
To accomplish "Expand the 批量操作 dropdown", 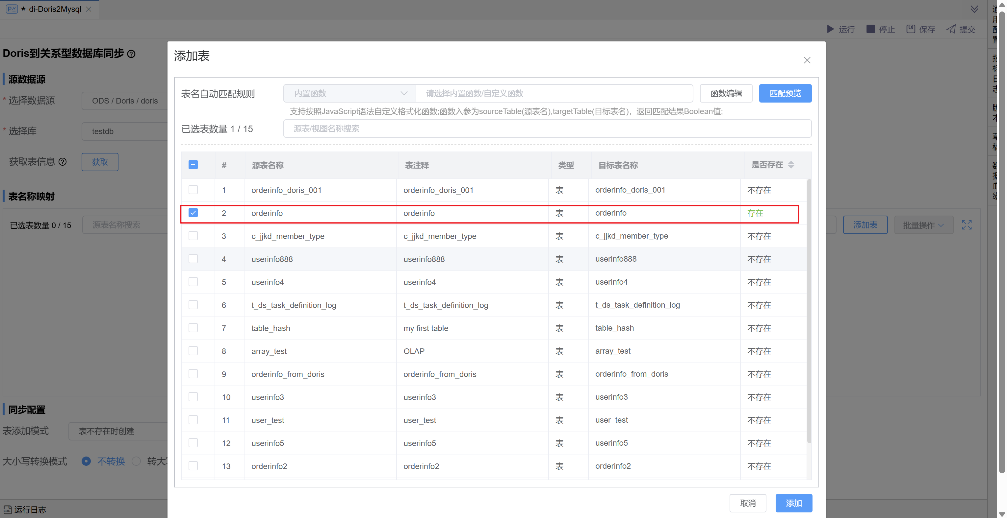I will coord(923,225).
